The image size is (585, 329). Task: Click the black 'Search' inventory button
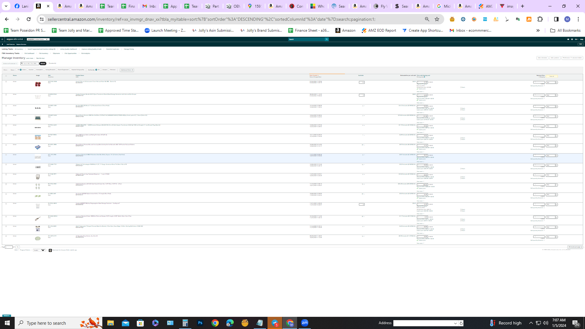[x=43, y=64]
